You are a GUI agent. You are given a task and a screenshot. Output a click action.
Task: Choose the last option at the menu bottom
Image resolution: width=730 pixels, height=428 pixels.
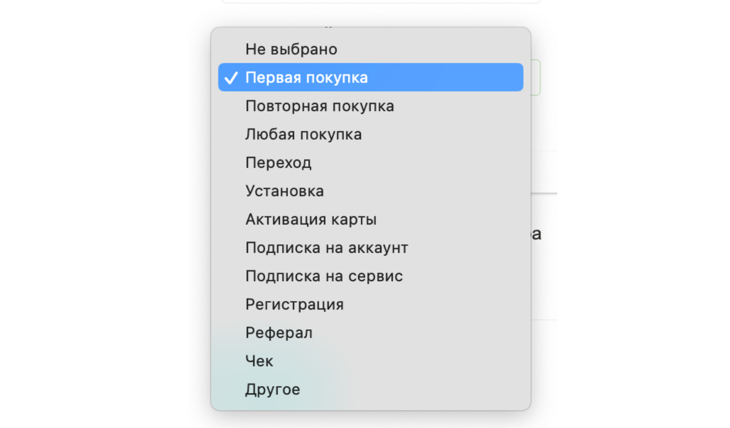point(272,389)
